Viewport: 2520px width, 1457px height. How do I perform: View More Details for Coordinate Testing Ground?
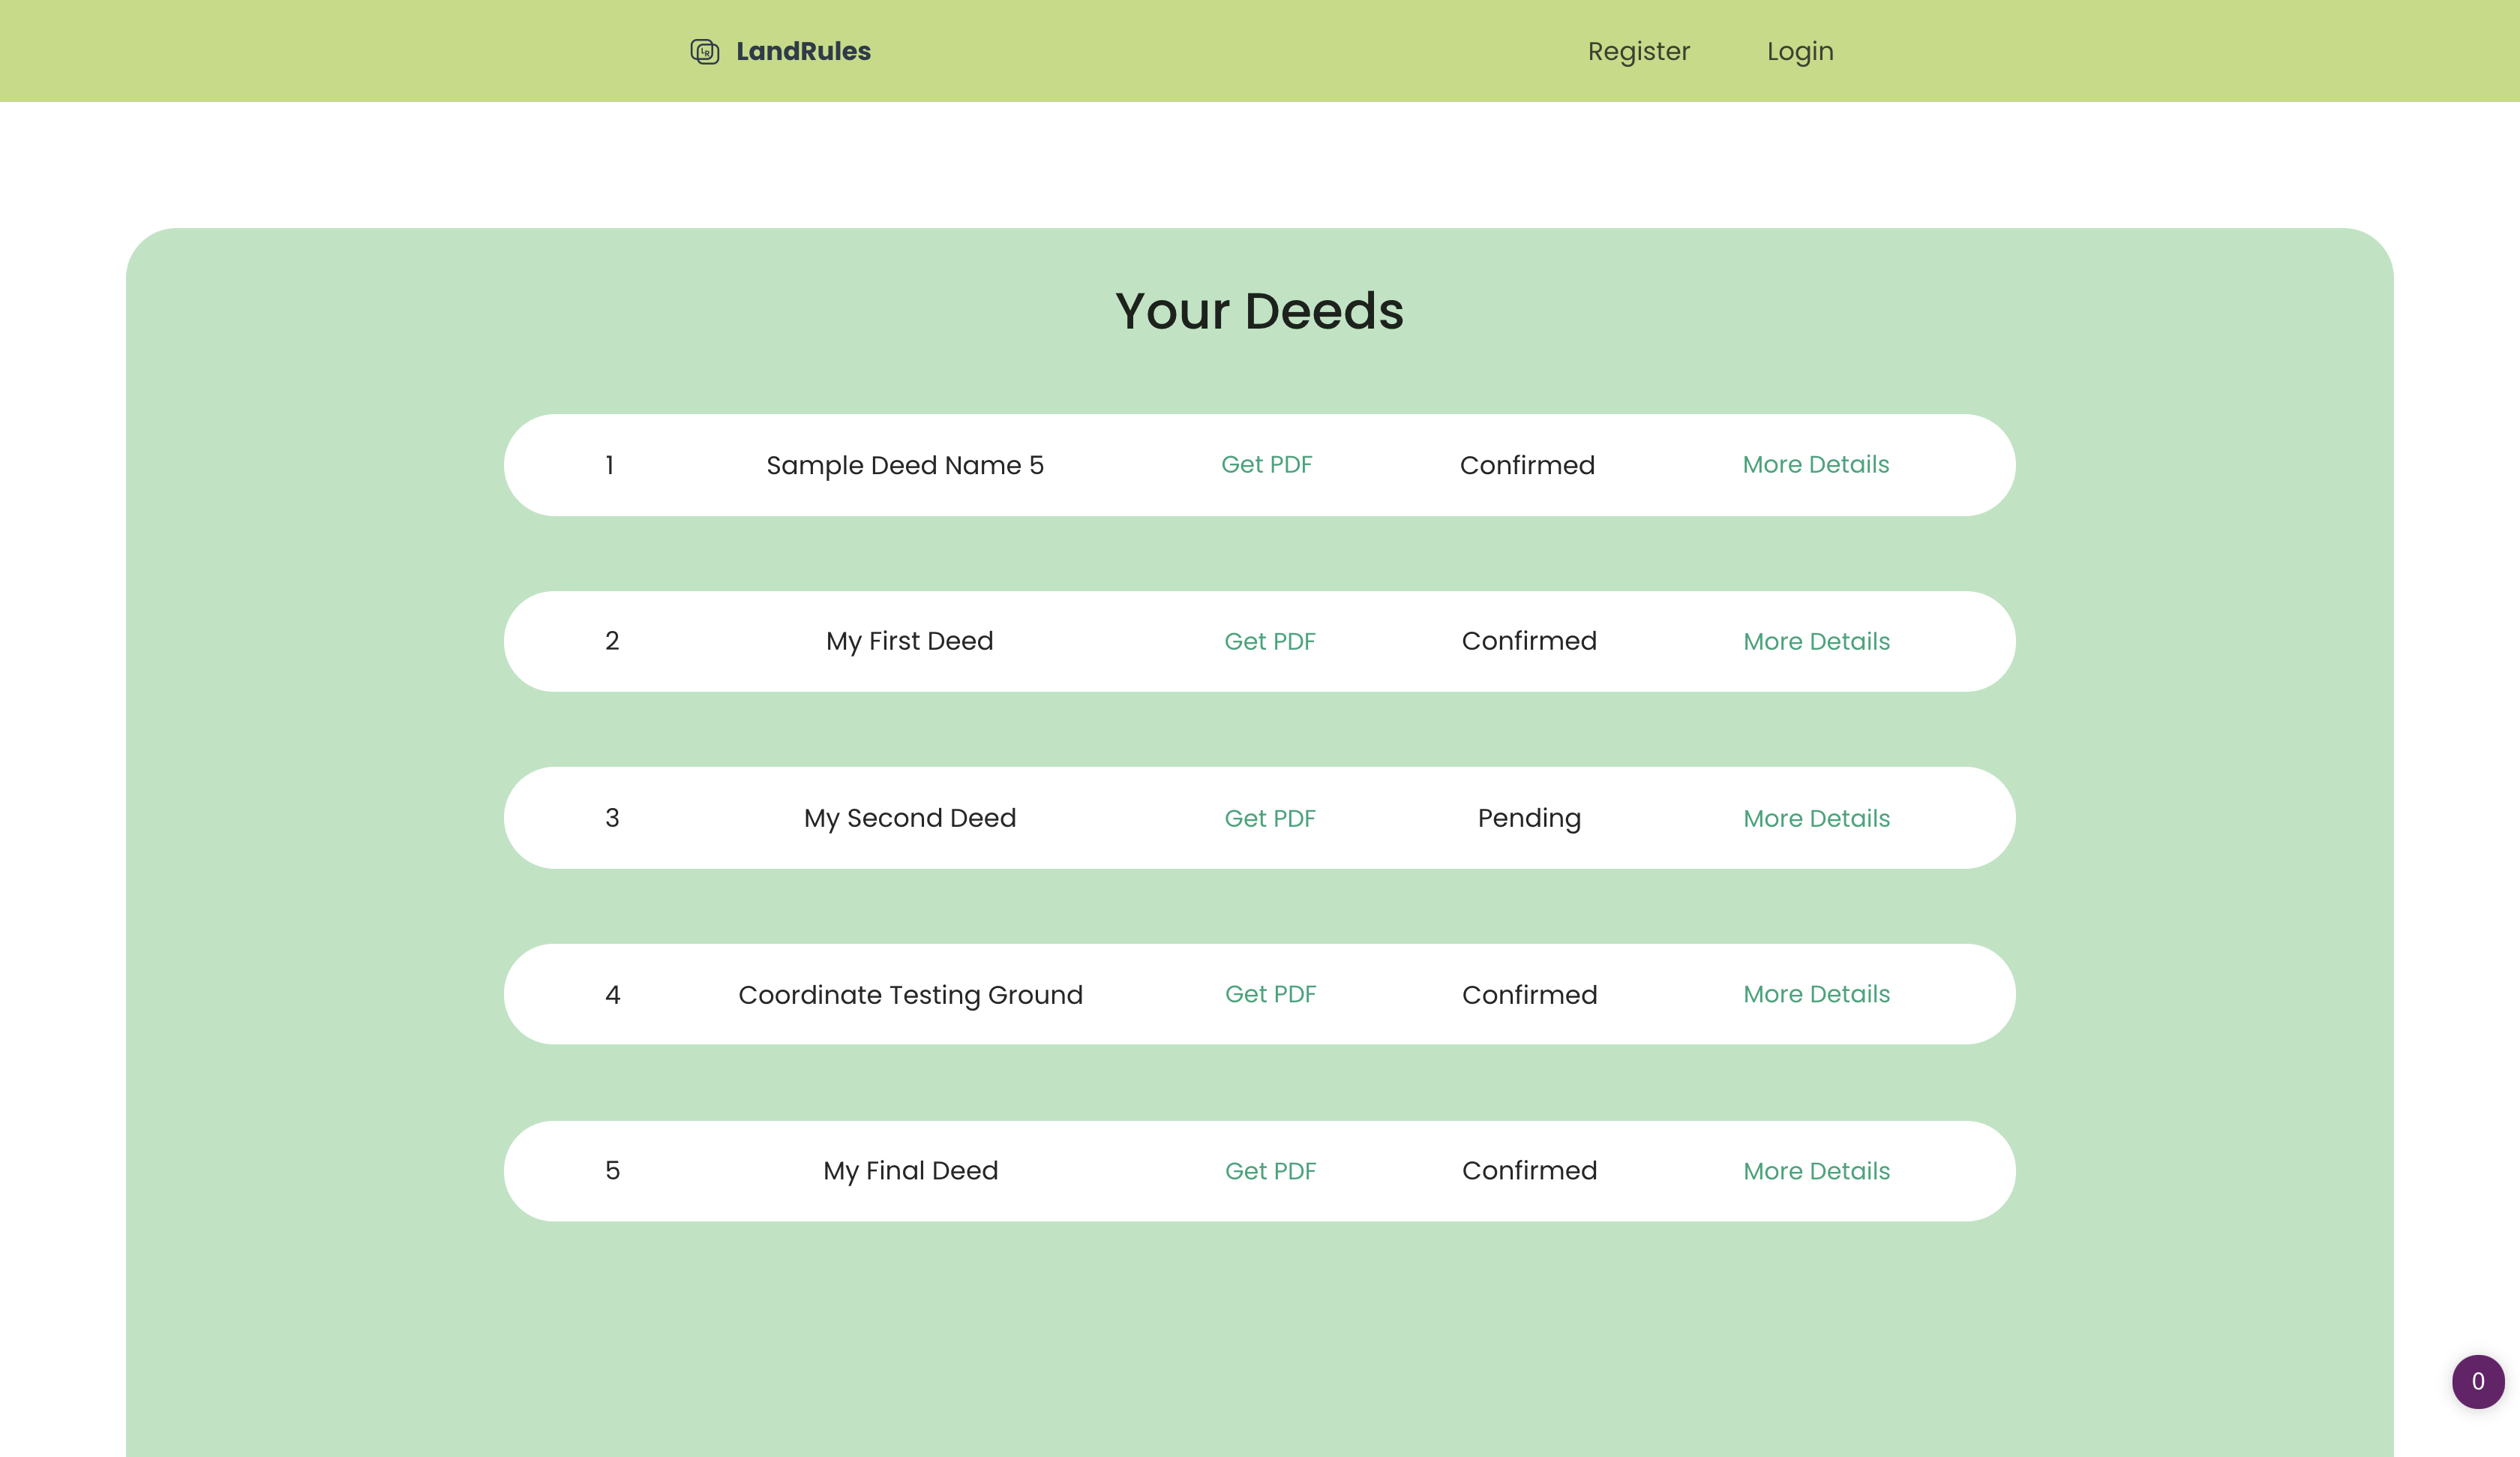pos(1816,993)
